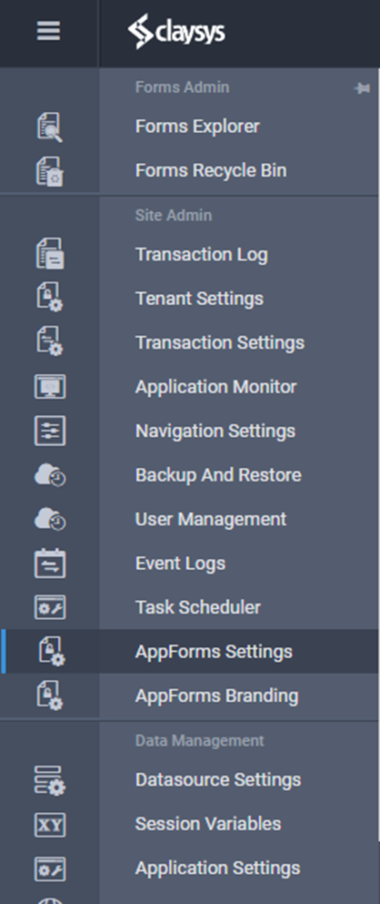Click the Forms Explorer magnifier icon
Image resolution: width=380 pixels, height=904 pixels.
pos(49,127)
